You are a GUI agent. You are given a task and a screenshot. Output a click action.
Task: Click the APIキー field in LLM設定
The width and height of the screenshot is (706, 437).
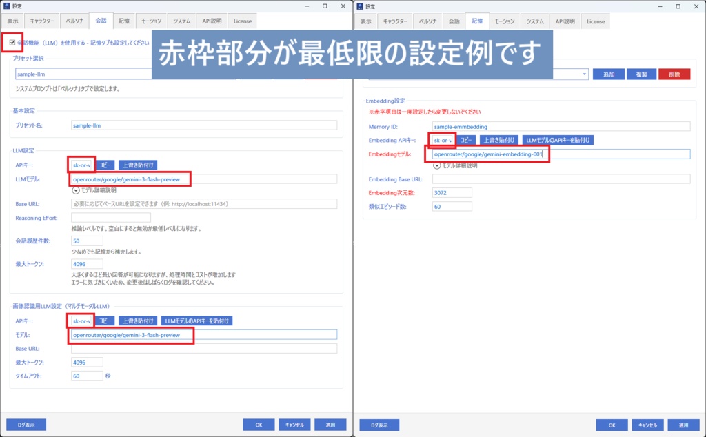(81, 165)
